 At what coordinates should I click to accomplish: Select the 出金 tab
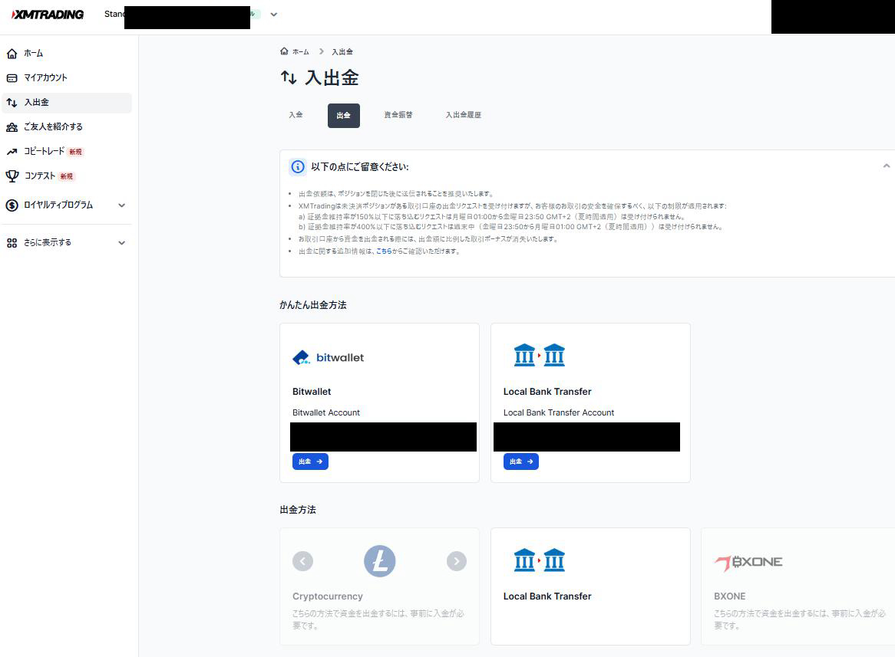tap(344, 115)
